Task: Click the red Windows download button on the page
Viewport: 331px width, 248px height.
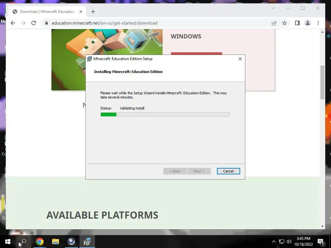Action: click(196, 54)
